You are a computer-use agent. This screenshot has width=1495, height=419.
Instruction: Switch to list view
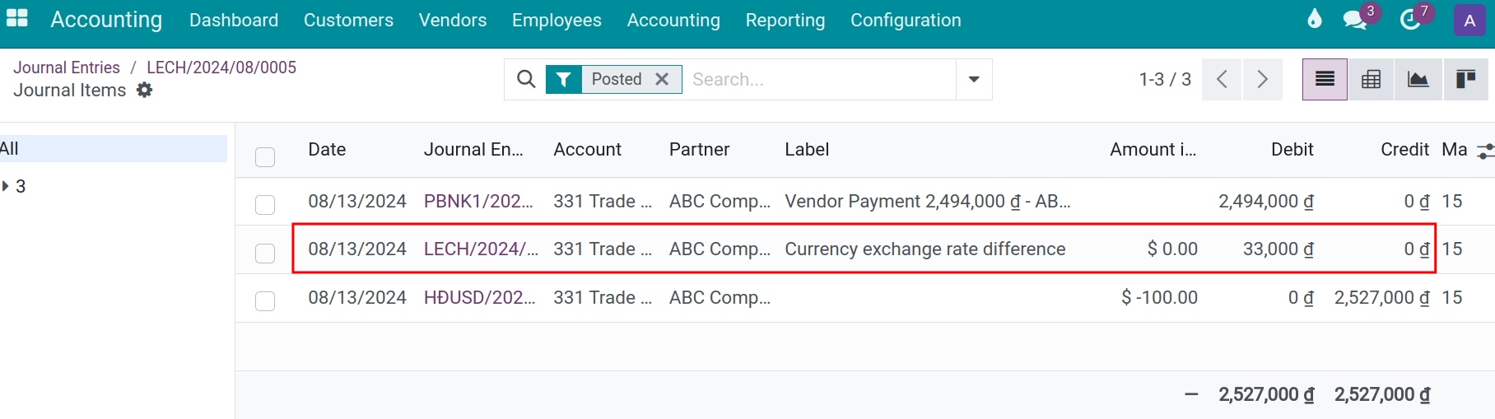(x=1325, y=79)
